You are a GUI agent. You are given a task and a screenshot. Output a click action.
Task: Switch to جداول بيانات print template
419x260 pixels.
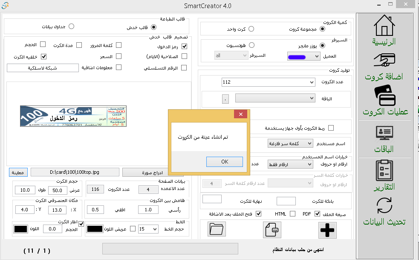pos(72,26)
